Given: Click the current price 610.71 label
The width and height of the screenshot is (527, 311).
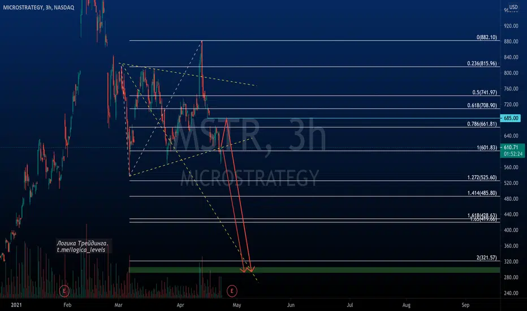Looking at the screenshot, I should pos(511,147).
